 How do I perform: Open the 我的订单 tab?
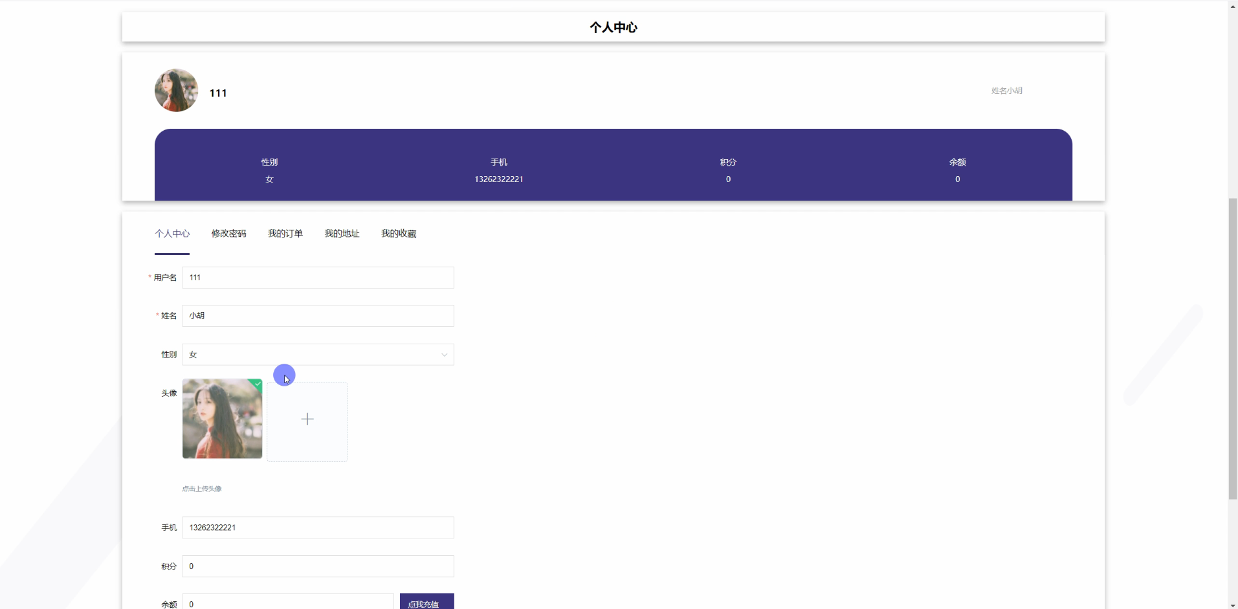pos(285,234)
